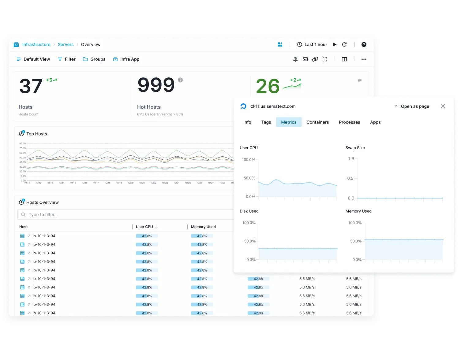Click the alert bell icon in toolbar
The width and height of the screenshot is (461, 353).
(295, 59)
